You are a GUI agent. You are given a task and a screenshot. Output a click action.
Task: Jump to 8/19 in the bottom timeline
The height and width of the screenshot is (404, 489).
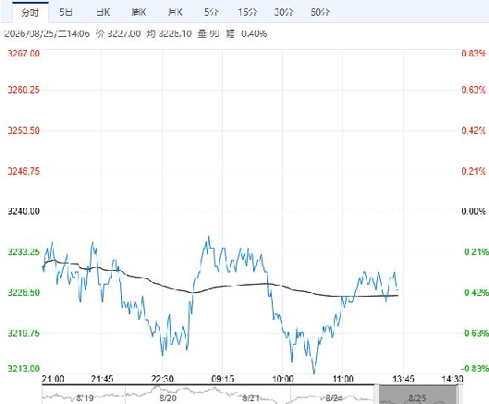click(x=85, y=398)
